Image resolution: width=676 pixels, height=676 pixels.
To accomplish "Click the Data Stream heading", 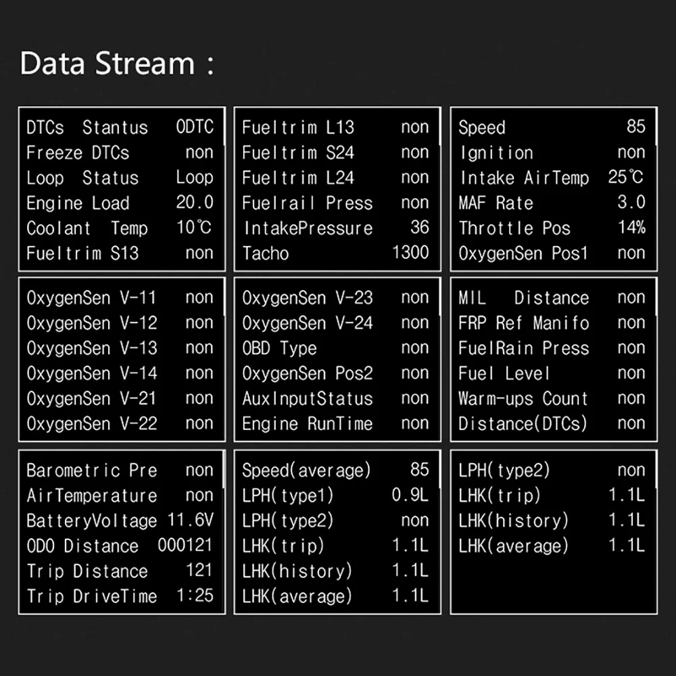I will pos(117,64).
